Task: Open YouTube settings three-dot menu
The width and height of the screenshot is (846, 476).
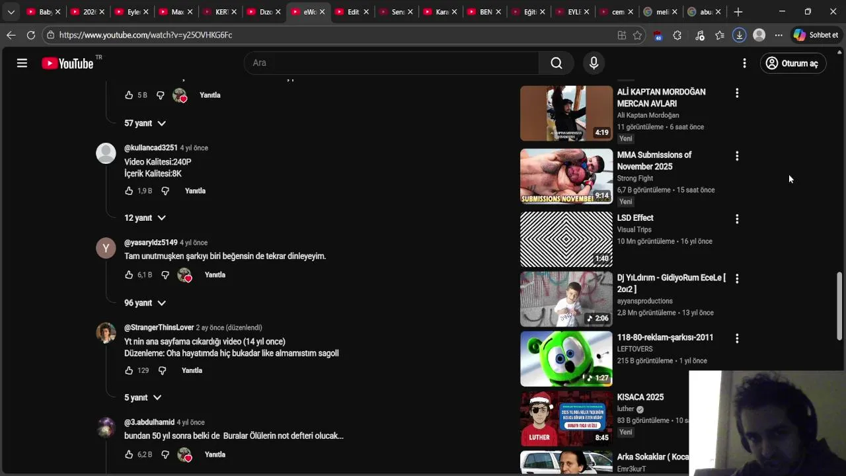Action: coord(744,63)
